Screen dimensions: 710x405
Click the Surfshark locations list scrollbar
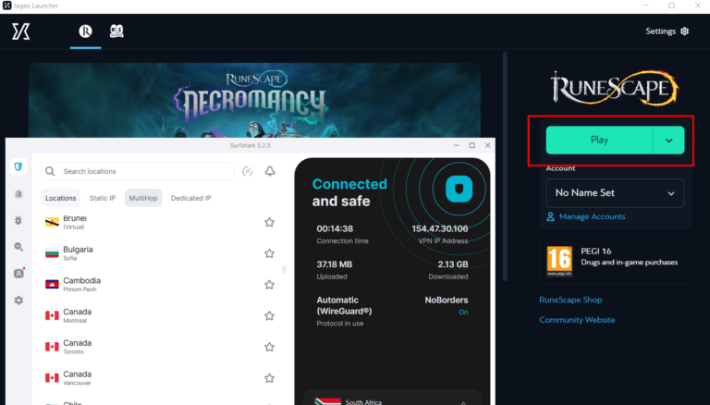point(284,269)
